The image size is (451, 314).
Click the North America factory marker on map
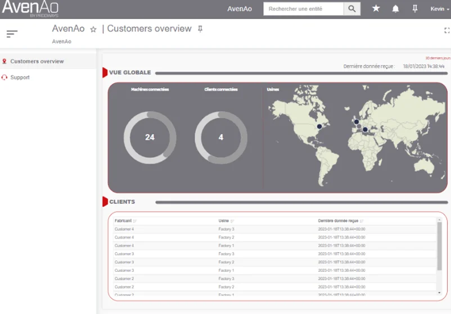click(319, 126)
